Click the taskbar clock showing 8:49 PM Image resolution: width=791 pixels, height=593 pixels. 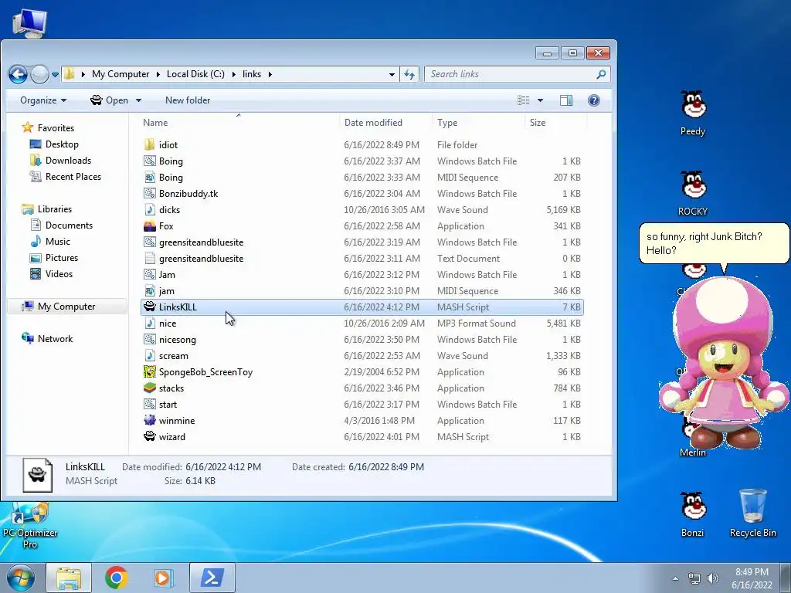(752, 578)
